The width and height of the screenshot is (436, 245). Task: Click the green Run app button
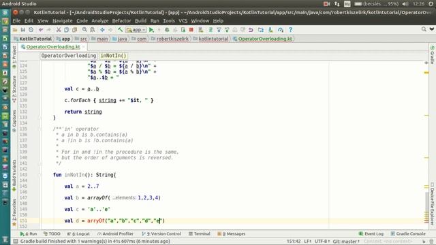(151, 30)
